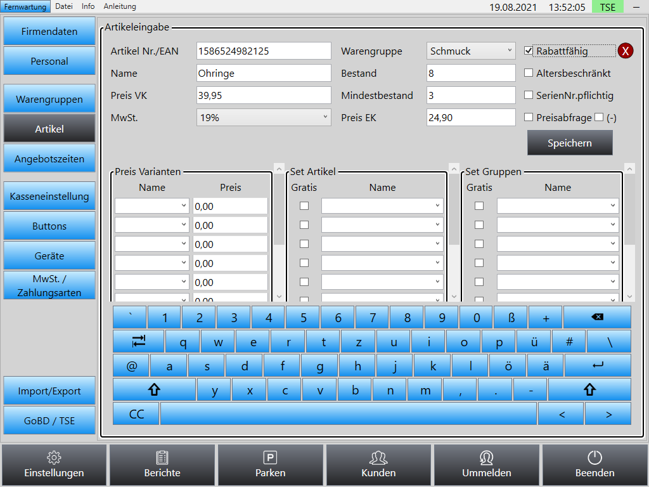Open first Set Gruppen name dropdown
The height and width of the screenshot is (487, 649).
558,206
